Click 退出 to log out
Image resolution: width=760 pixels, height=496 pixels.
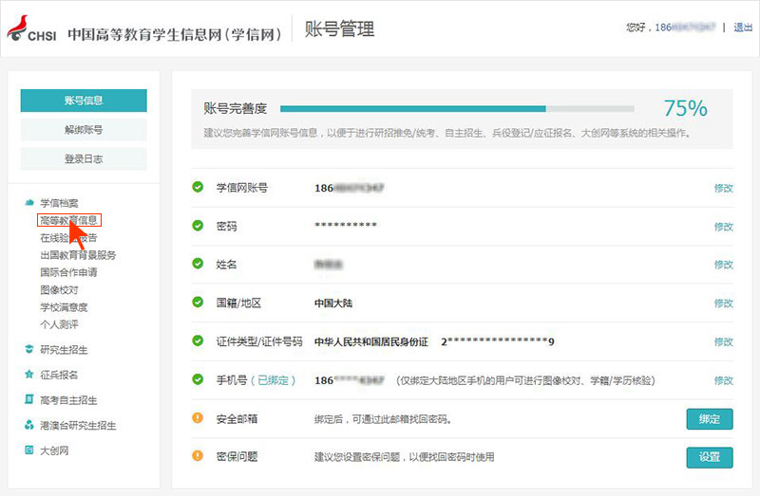click(743, 28)
